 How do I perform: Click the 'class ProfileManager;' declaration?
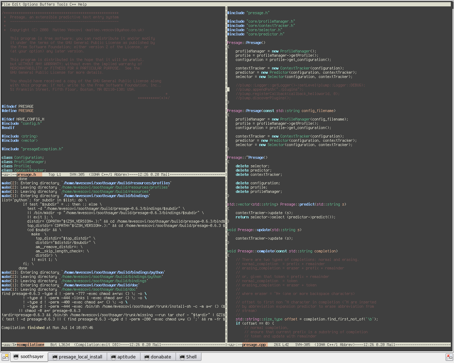pos(24,162)
